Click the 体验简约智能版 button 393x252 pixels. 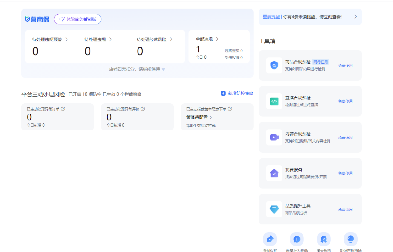[x=78, y=19]
